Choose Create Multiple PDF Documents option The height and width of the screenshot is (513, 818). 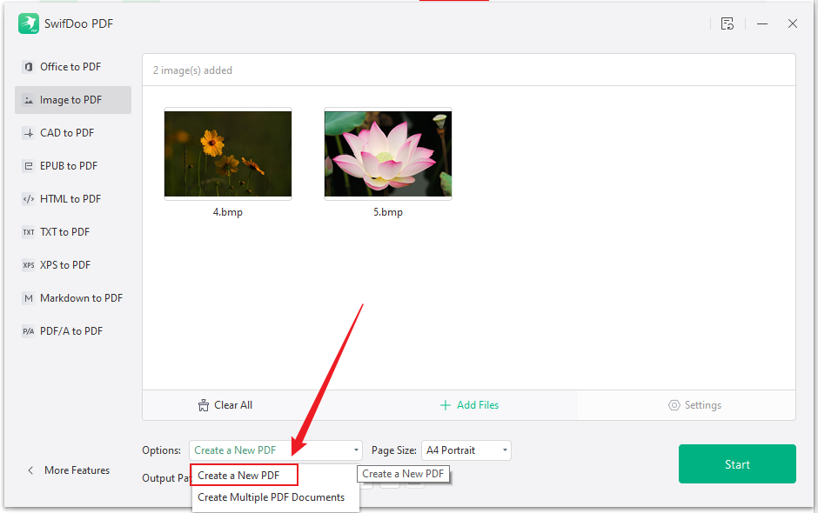(x=272, y=496)
